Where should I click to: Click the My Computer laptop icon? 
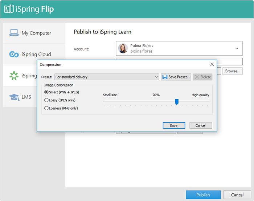click(14, 33)
